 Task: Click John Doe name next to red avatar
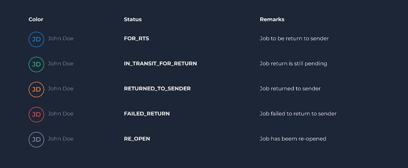(x=61, y=114)
